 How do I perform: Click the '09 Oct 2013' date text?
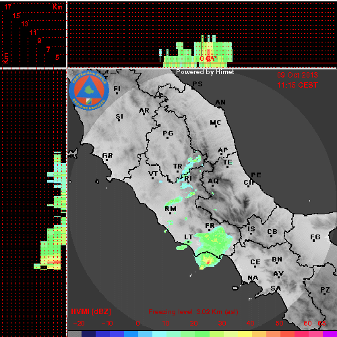click(297, 75)
